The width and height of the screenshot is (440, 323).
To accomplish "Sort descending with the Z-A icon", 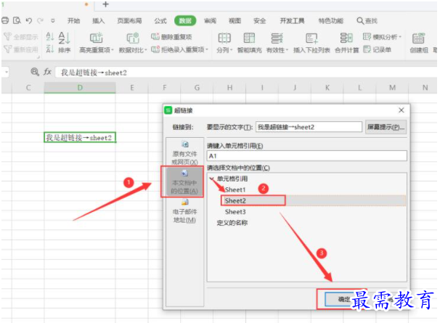I will pyautogui.click(x=50, y=49).
